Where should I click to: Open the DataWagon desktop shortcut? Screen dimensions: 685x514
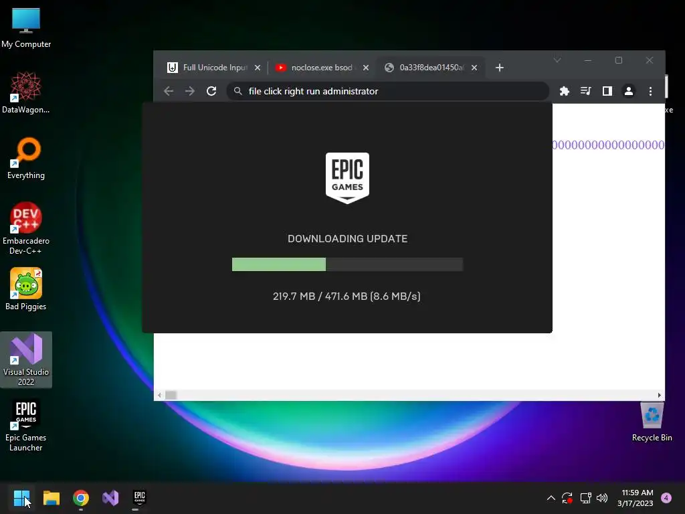coord(26,92)
